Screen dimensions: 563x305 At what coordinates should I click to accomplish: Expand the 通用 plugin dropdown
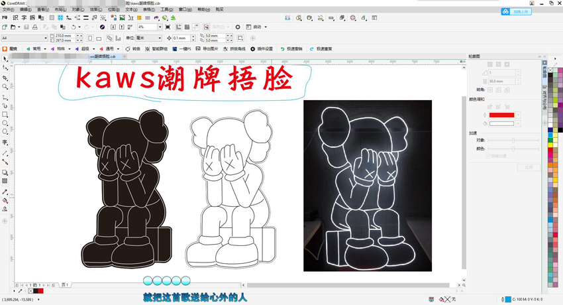point(118,49)
